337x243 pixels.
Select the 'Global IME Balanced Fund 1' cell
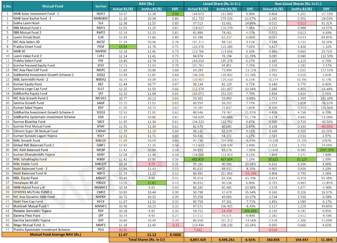pyautogui.click(x=53, y=145)
